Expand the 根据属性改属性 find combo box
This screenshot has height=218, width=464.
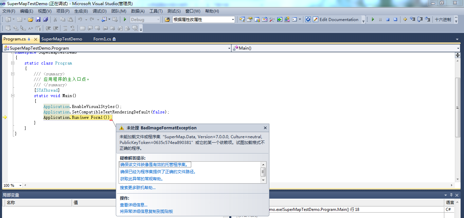click(233, 20)
